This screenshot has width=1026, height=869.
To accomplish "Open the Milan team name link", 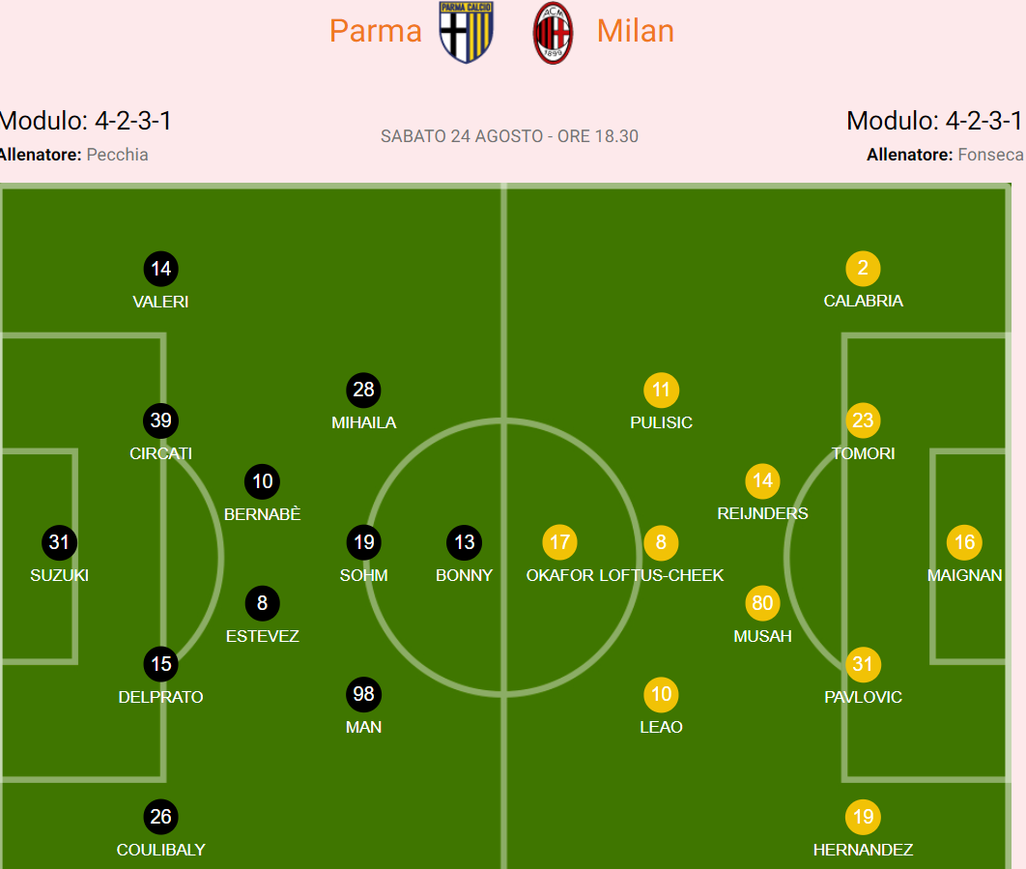I will point(635,31).
